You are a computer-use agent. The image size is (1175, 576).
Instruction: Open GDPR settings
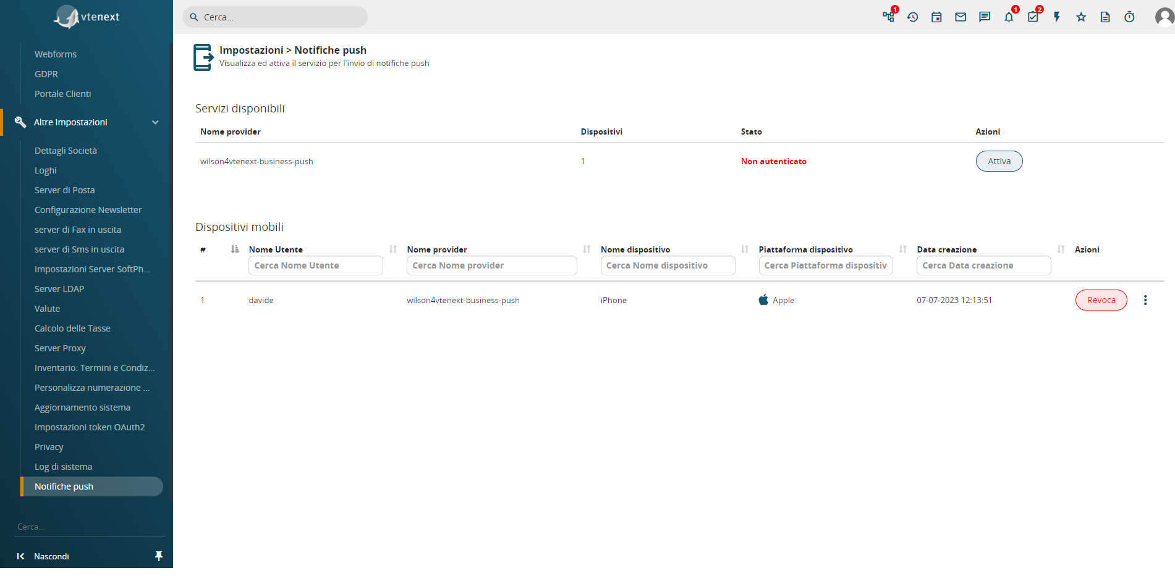click(x=46, y=74)
